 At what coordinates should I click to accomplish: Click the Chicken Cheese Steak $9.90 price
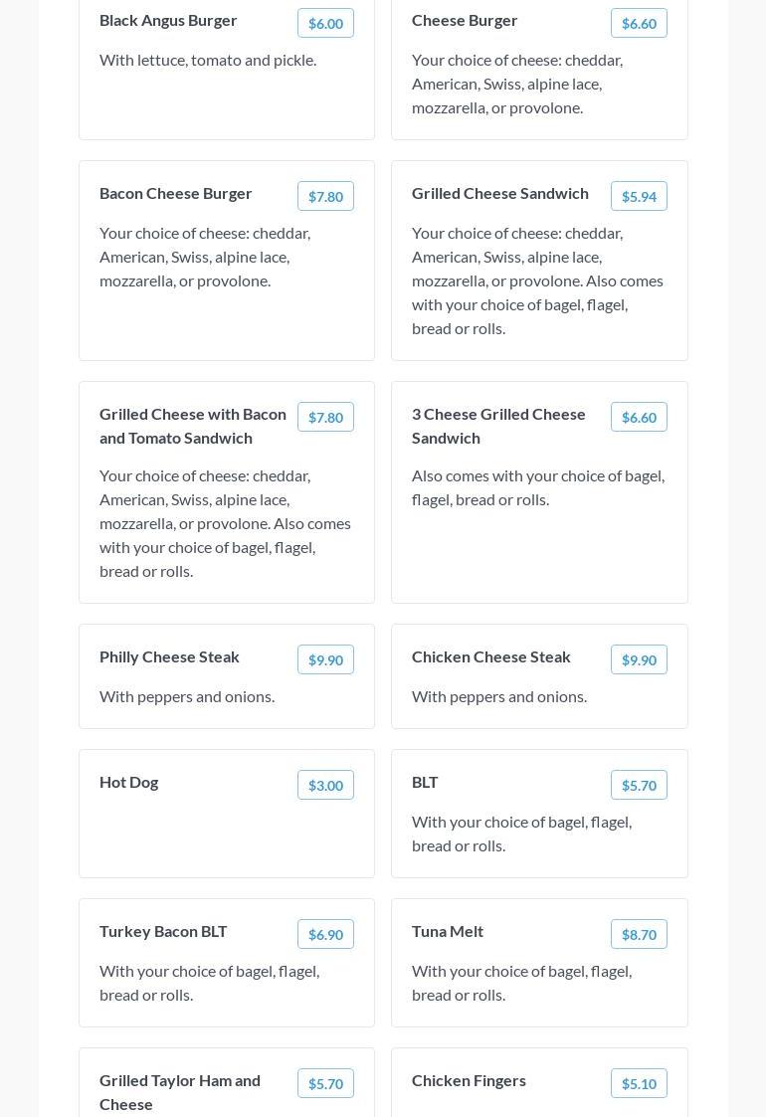[x=639, y=659]
